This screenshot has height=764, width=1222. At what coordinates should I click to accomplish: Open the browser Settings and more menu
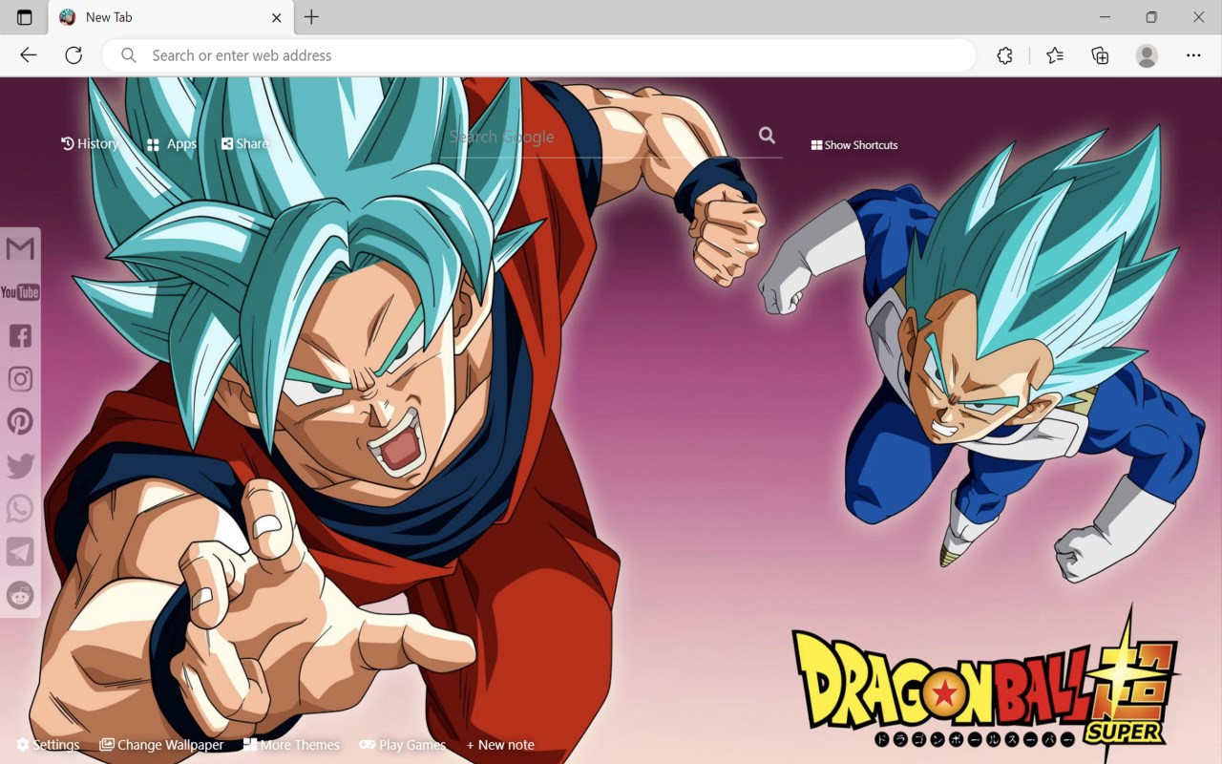1193,55
